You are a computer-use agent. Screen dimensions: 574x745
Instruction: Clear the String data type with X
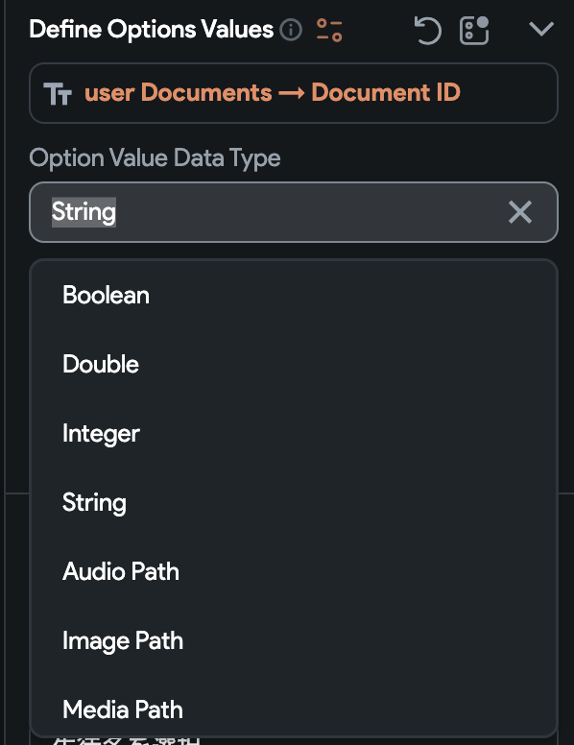[520, 212]
